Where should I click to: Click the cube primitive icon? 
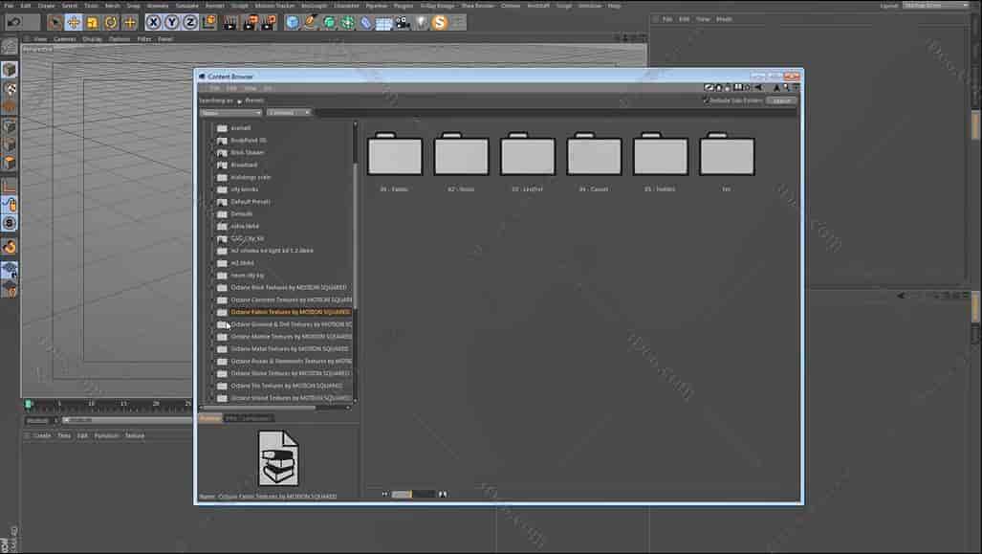[x=290, y=21]
